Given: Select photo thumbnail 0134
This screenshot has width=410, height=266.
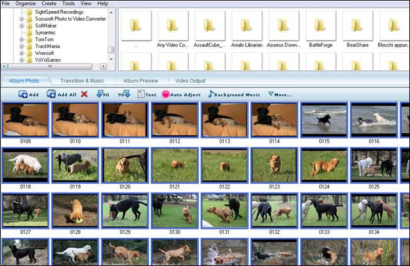Looking at the screenshot, I should point(374,211).
